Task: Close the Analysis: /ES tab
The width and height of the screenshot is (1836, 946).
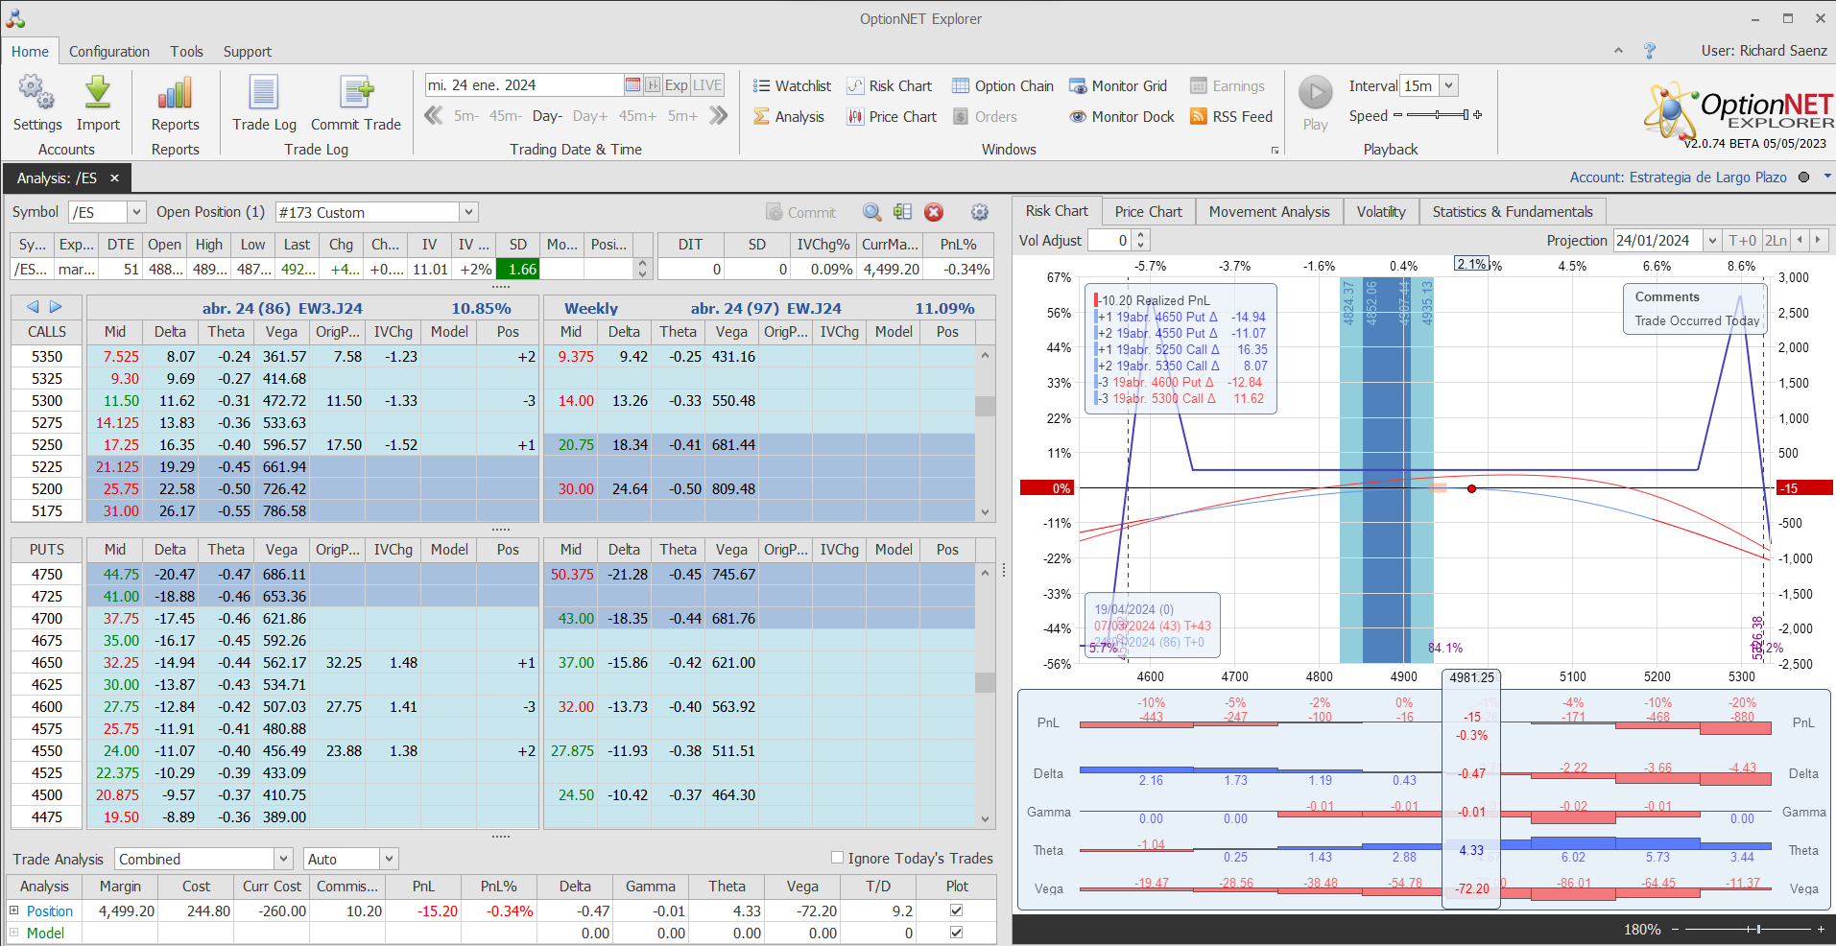Action: click(114, 177)
